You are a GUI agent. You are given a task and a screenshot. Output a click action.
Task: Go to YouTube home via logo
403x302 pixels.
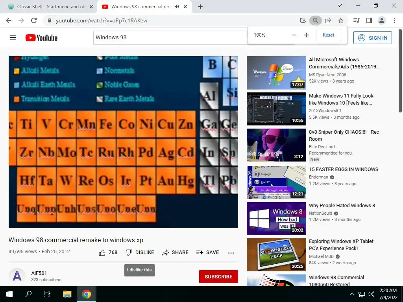tap(42, 38)
